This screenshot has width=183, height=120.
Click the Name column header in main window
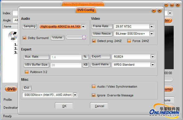pos(10,26)
